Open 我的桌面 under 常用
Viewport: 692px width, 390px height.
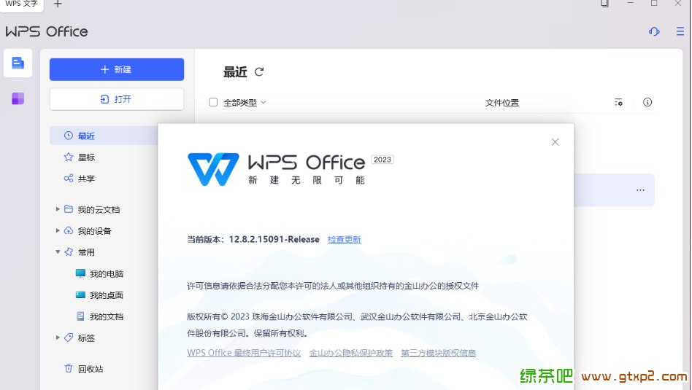tap(107, 295)
